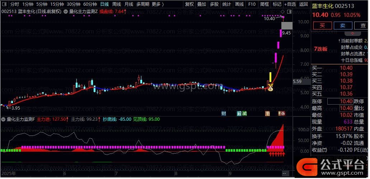This screenshot has width=370, height=179.
Task: Click the 涨 event marker icon
Action: click(282, 114)
